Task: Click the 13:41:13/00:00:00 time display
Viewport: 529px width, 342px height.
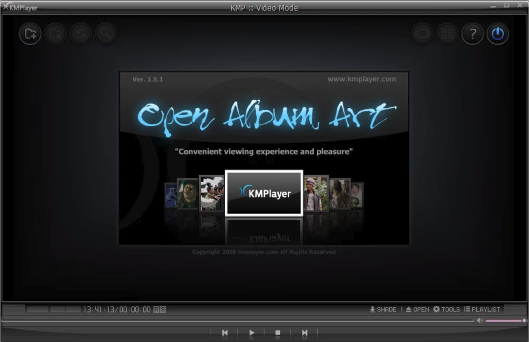Action: [117, 309]
